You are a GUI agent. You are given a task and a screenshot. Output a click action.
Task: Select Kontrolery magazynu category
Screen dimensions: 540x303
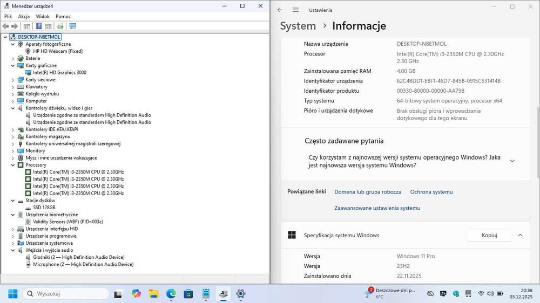point(48,136)
